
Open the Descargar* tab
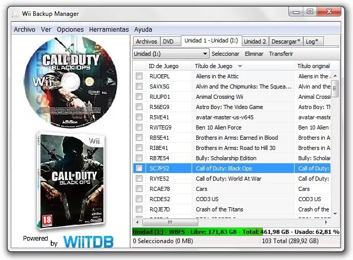[286, 41]
